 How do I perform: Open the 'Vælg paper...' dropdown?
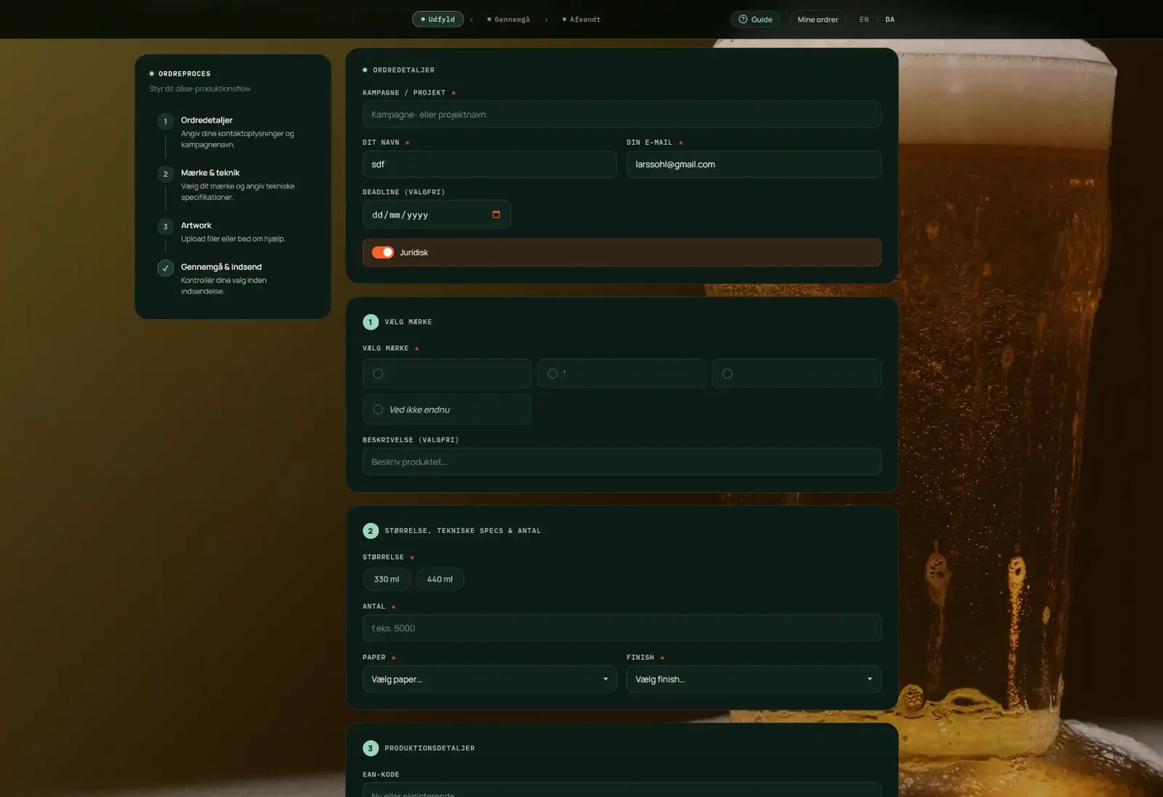[x=489, y=679]
